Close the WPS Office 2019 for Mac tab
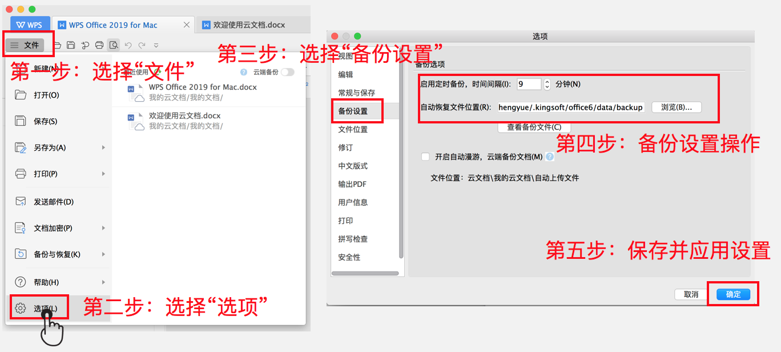Viewport: 781px width, 352px height. 187,25
